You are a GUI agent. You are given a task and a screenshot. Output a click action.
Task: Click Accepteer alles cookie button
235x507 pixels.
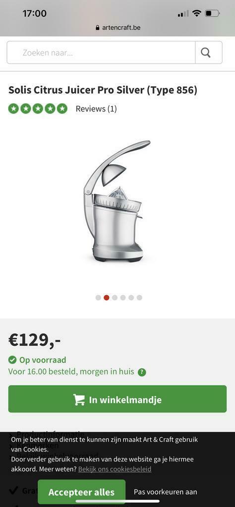(82, 492)
